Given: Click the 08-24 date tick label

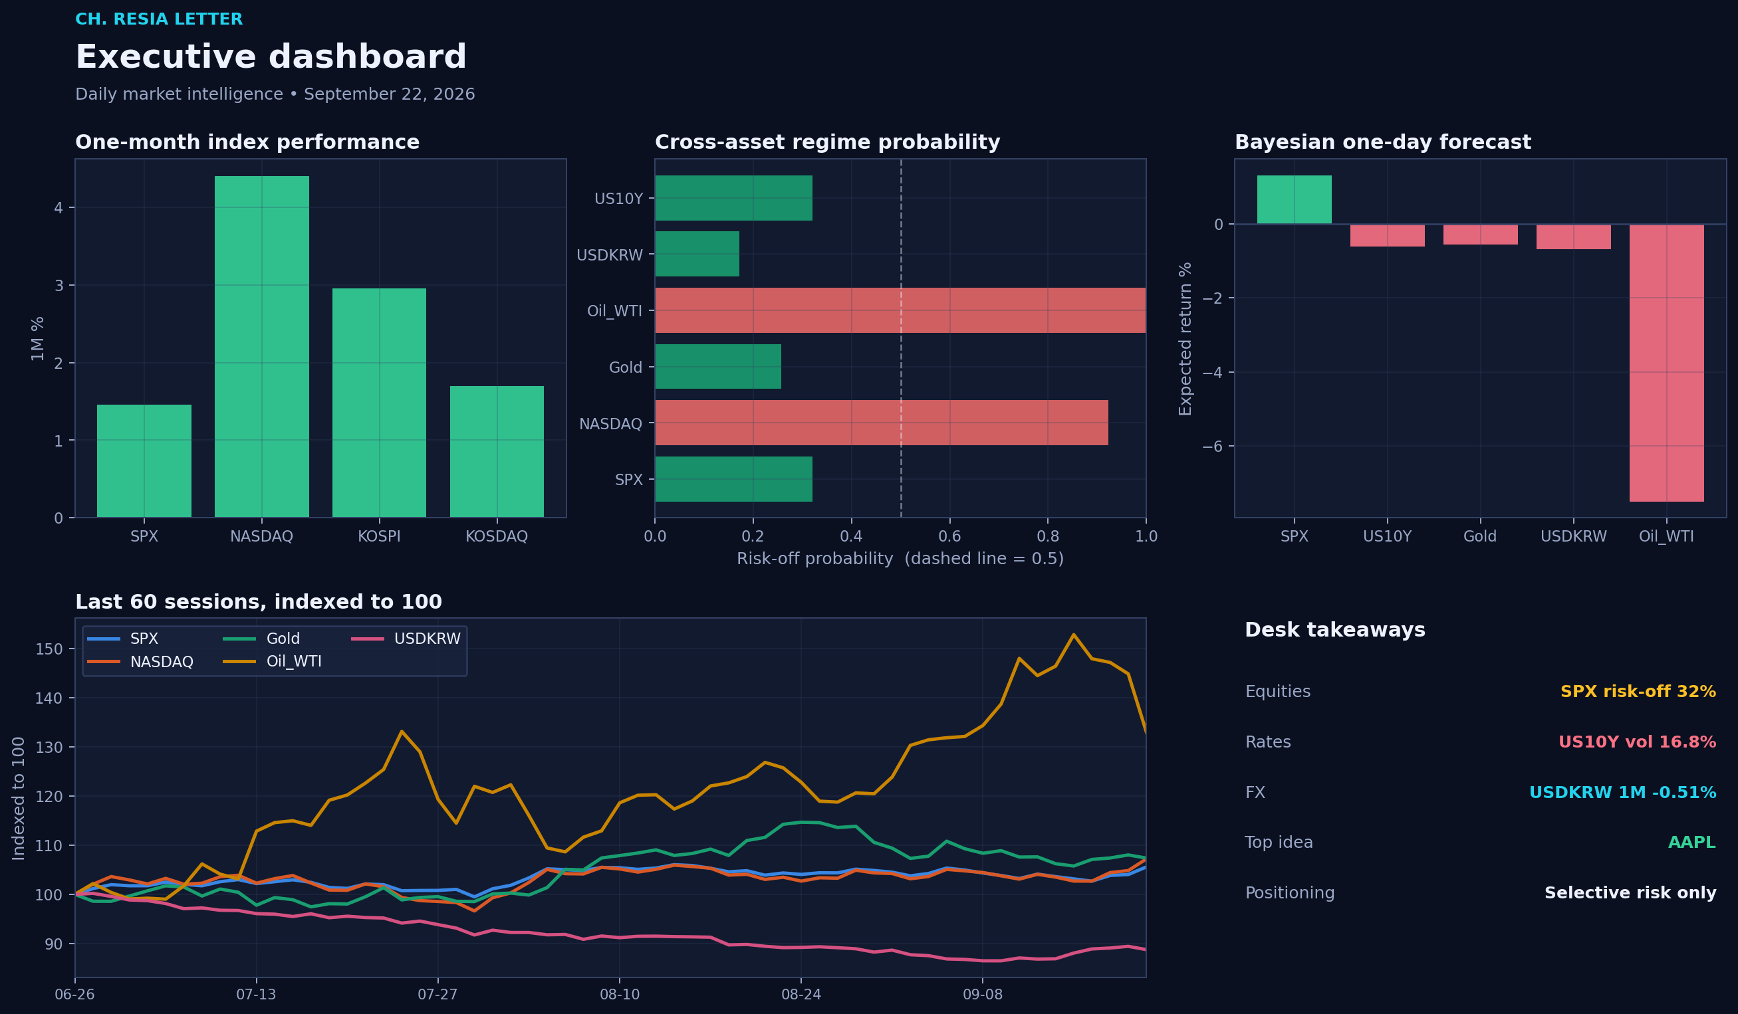Looking at the screenshot, I should click(x=801, y=995).
